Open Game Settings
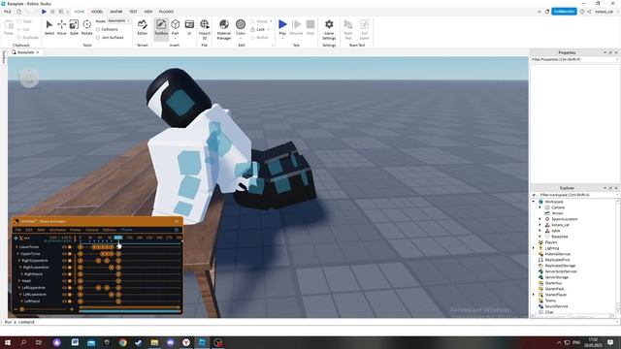Screen dimensions: 621x349 [329, 29]
